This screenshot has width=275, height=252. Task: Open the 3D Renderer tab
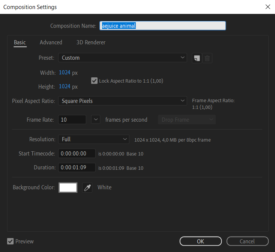click(x=91, y=42)
